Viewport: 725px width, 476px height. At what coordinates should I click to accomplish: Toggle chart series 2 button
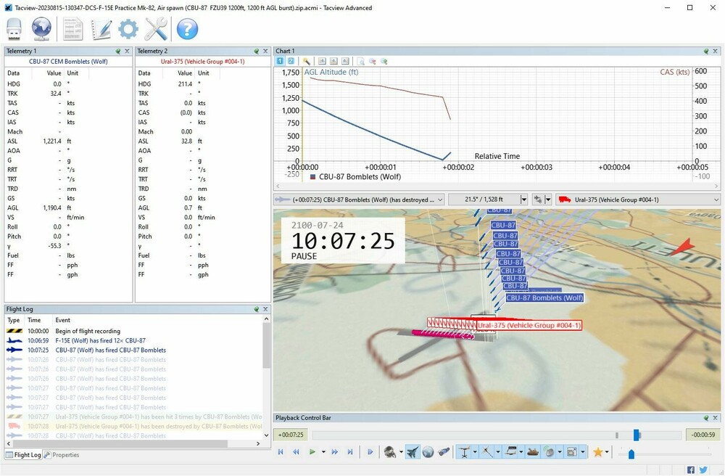(x=291, y=62)
